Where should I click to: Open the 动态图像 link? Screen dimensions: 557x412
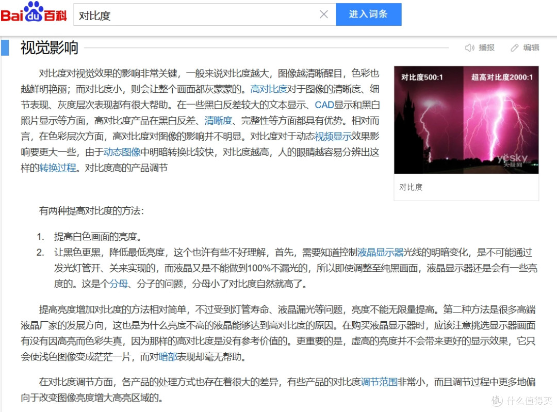[122, 152]
